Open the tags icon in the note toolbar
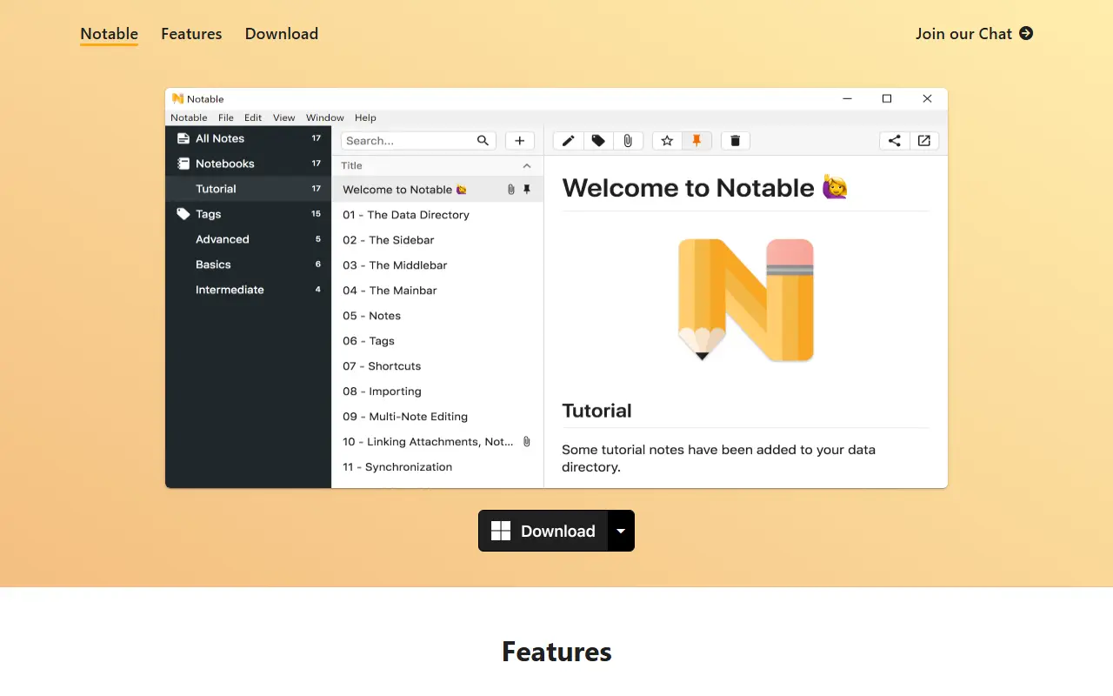The image size is (1113, 696). [x=598, y=141]
